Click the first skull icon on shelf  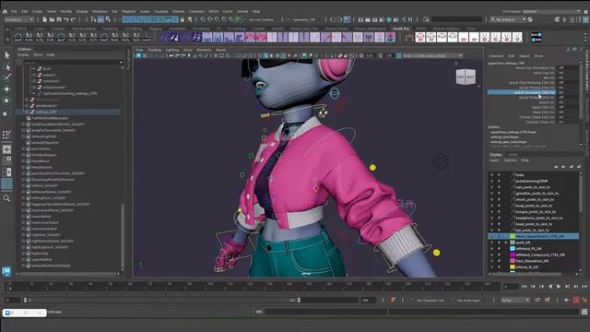click(x=420, y=37)
